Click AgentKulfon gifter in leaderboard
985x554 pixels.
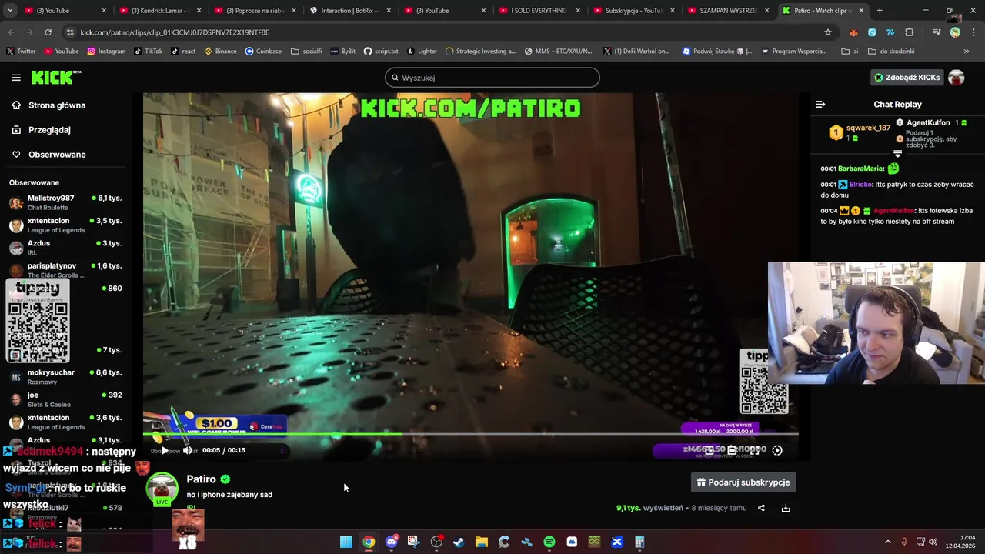pyautogui.click(x=928, y=122)
